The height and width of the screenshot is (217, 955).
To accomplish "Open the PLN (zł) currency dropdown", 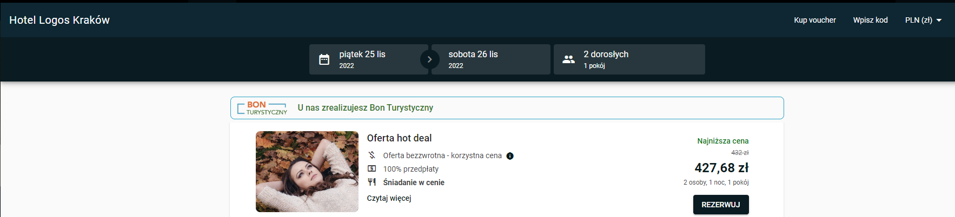I will [923, 20].
